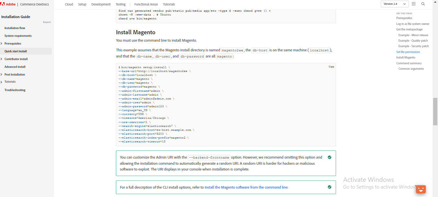Image resolution: width=438 pixels, height=197 pixels.
Task: Open the Troubleshooting guide
Action: pos(15,90)
